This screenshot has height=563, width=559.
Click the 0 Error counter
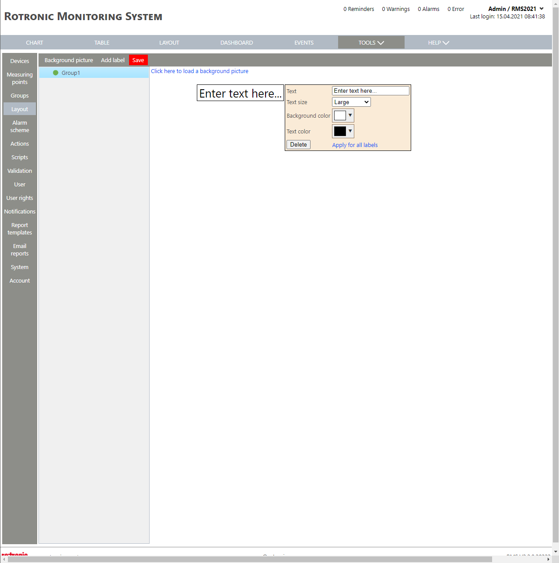456,9
